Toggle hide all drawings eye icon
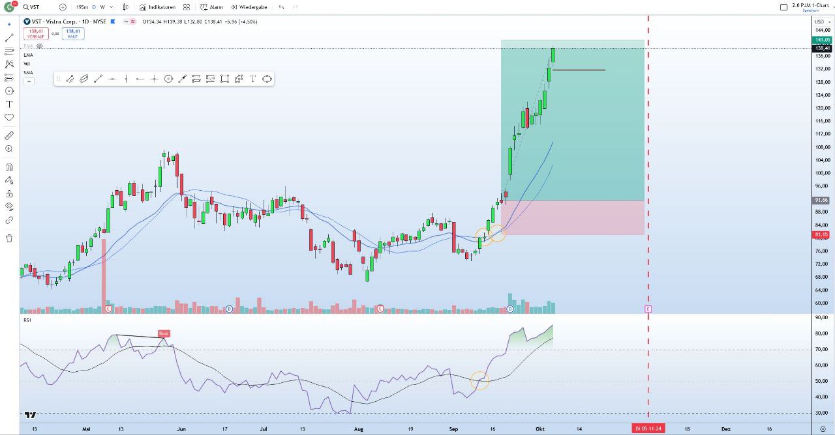This screenshot has height=435, width=835. 9,206
